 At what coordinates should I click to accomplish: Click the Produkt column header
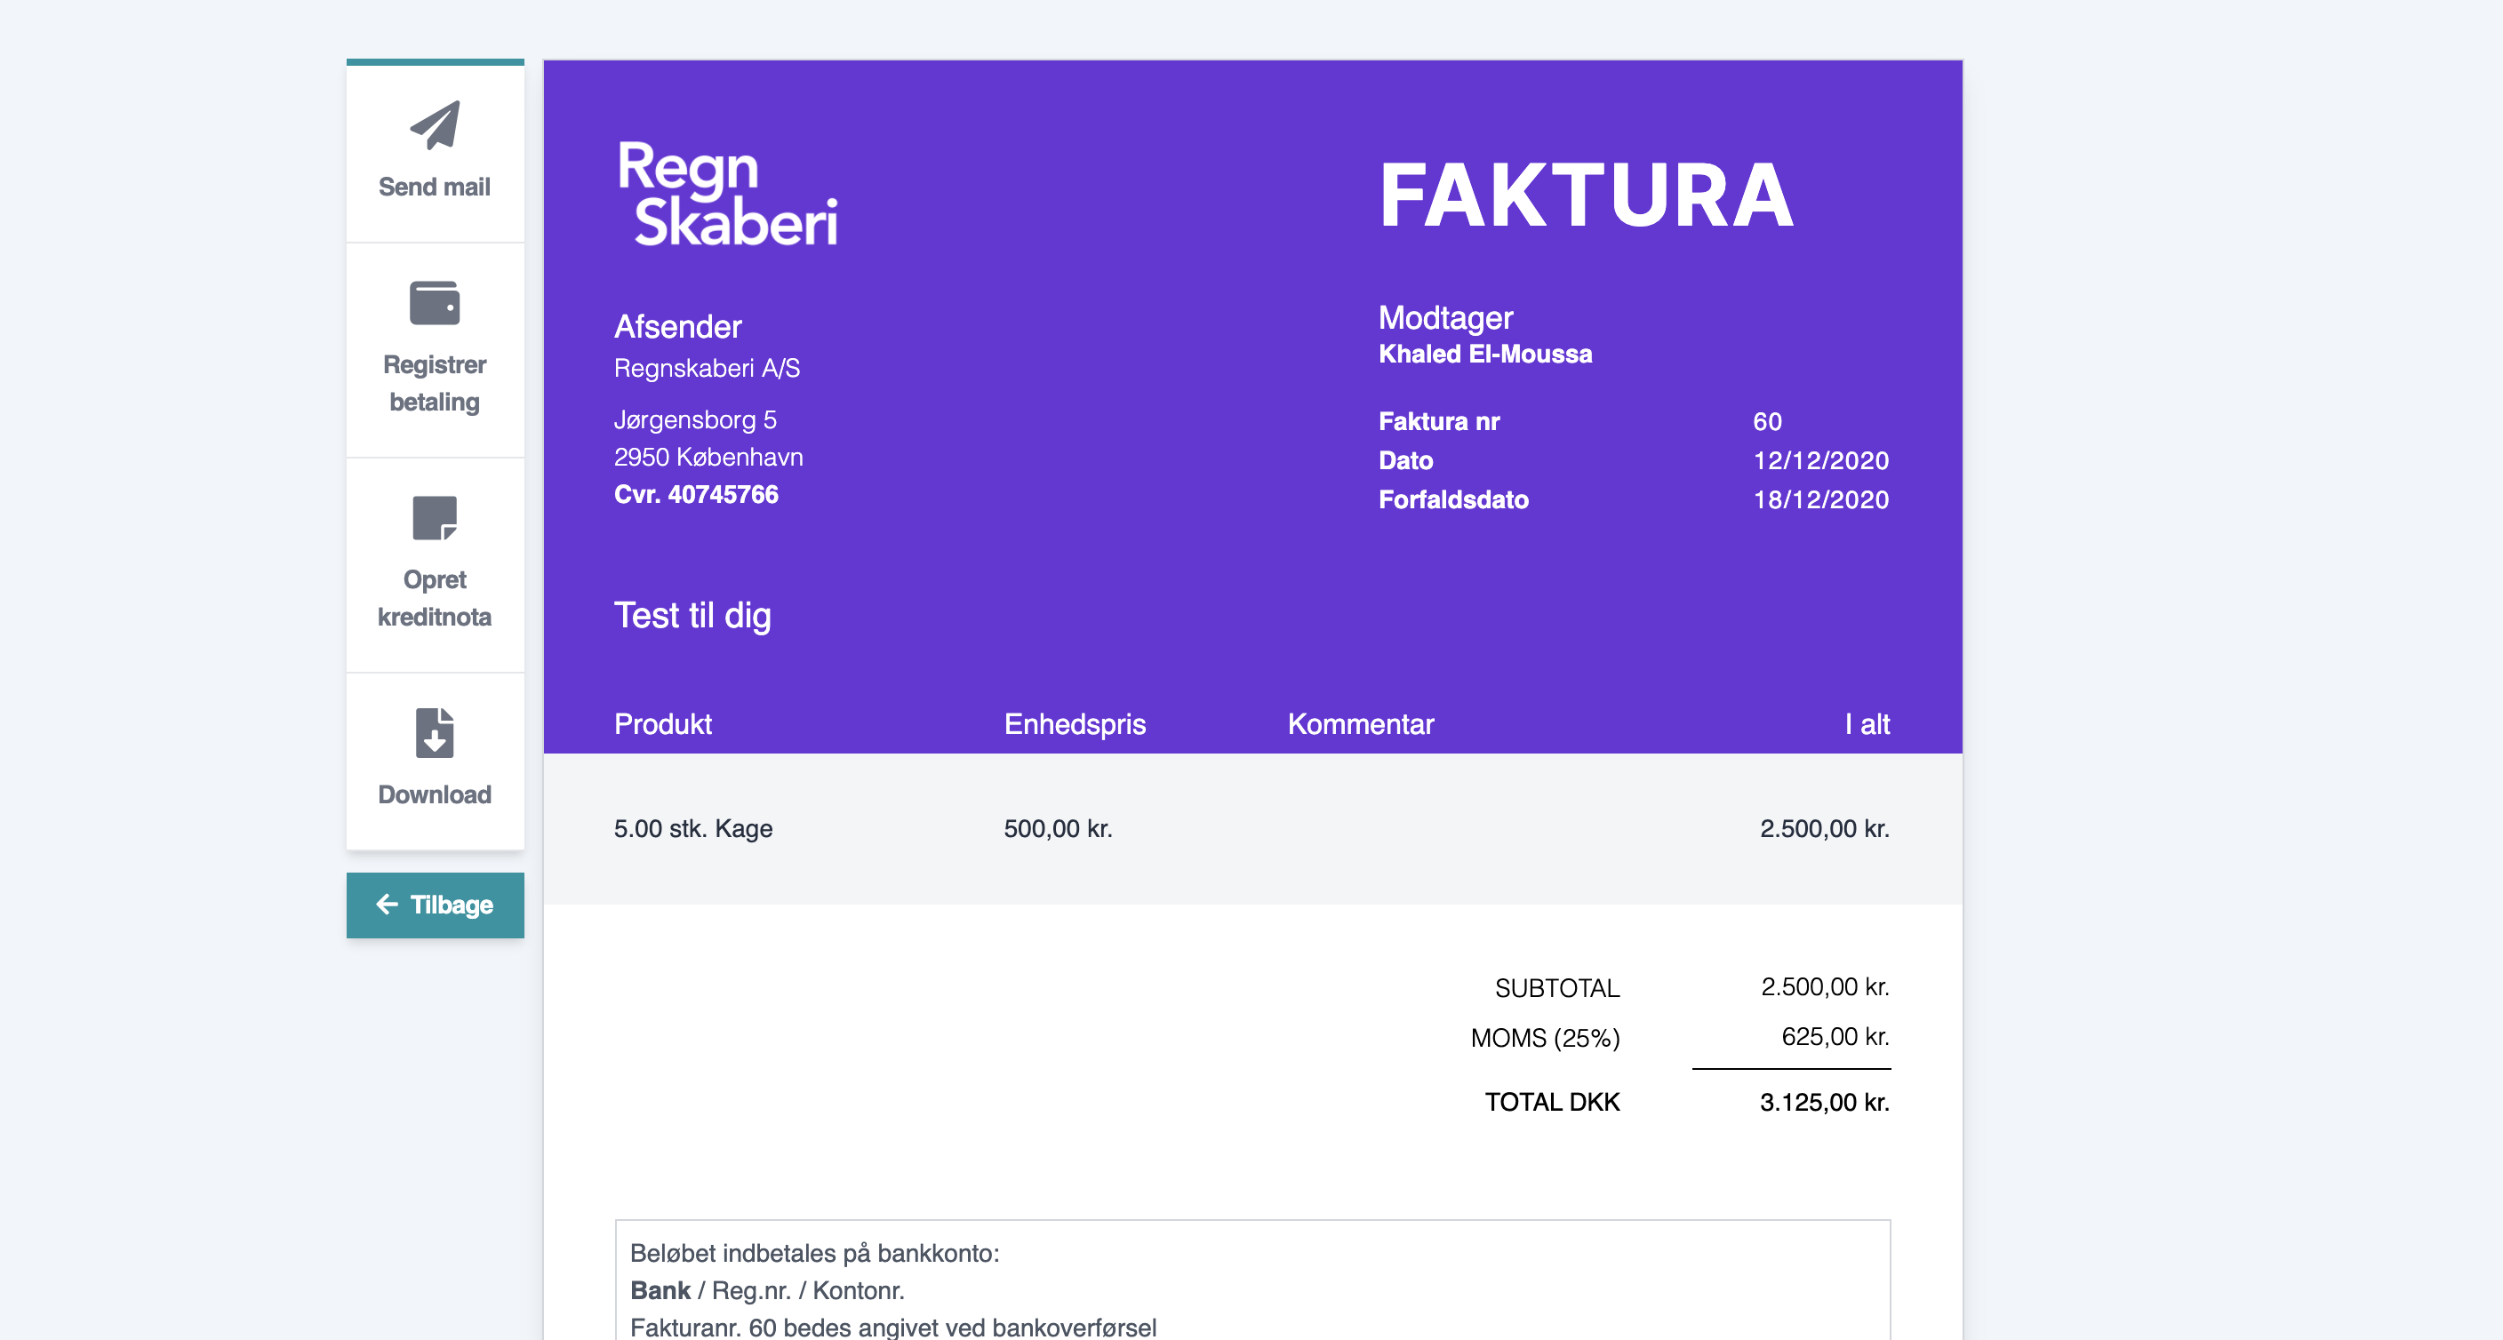coord(663,724)
